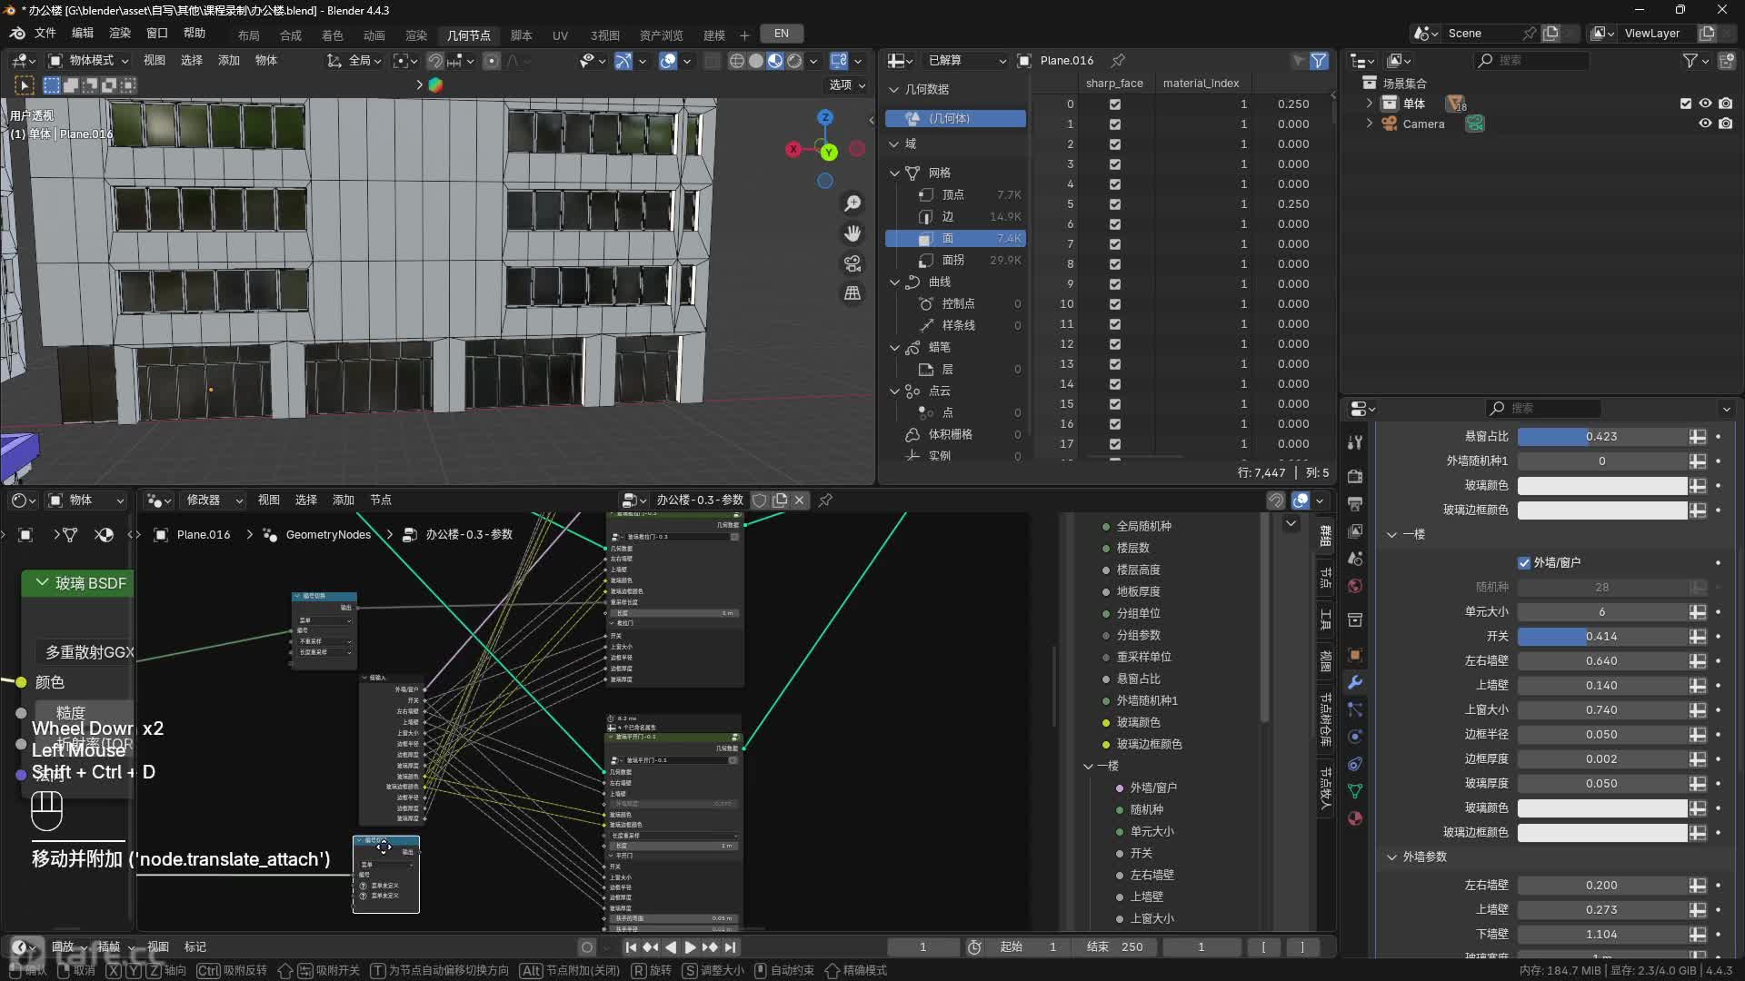1745x981 pixels.
Task: Unlink node group with the X icon
Action: tap(800, 500)
